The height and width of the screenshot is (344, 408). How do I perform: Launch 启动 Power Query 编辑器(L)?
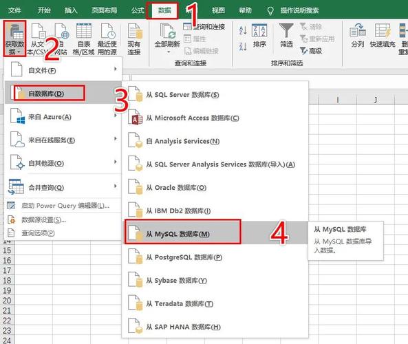pos(63,206)
